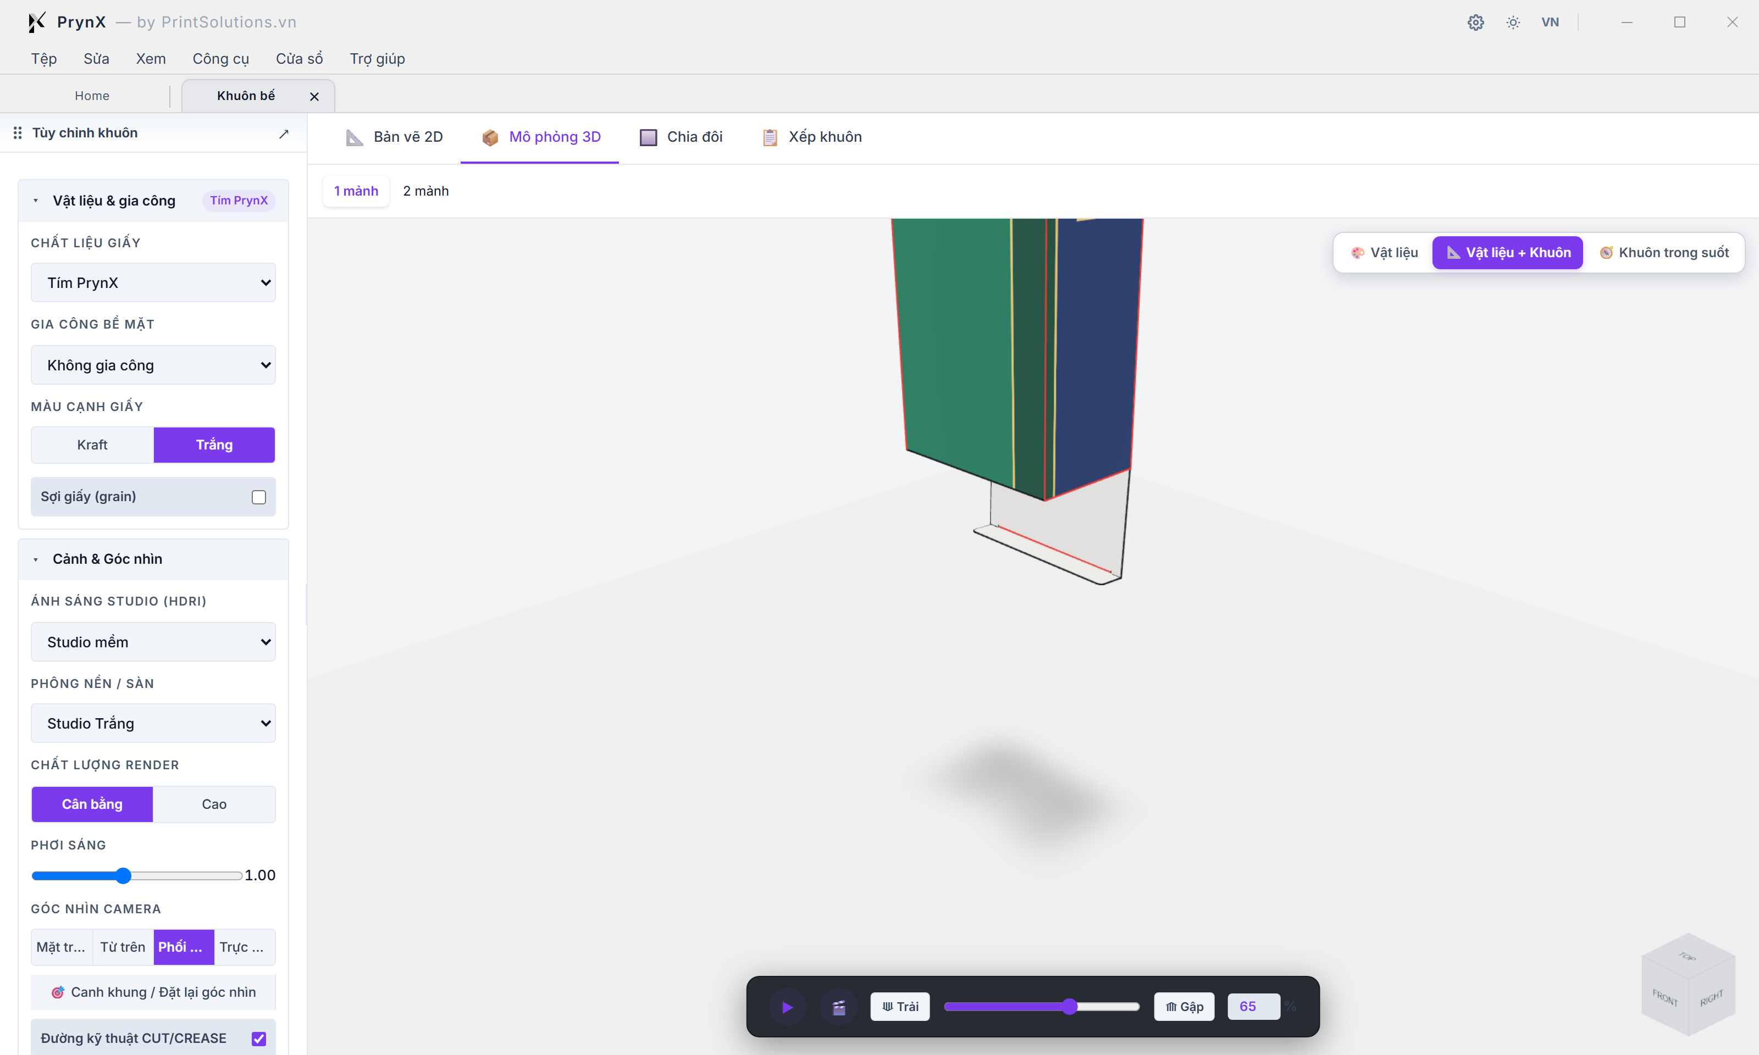Open Phông nền / sàn dropdown
1759x1055 pixels.
click(153, 724)
